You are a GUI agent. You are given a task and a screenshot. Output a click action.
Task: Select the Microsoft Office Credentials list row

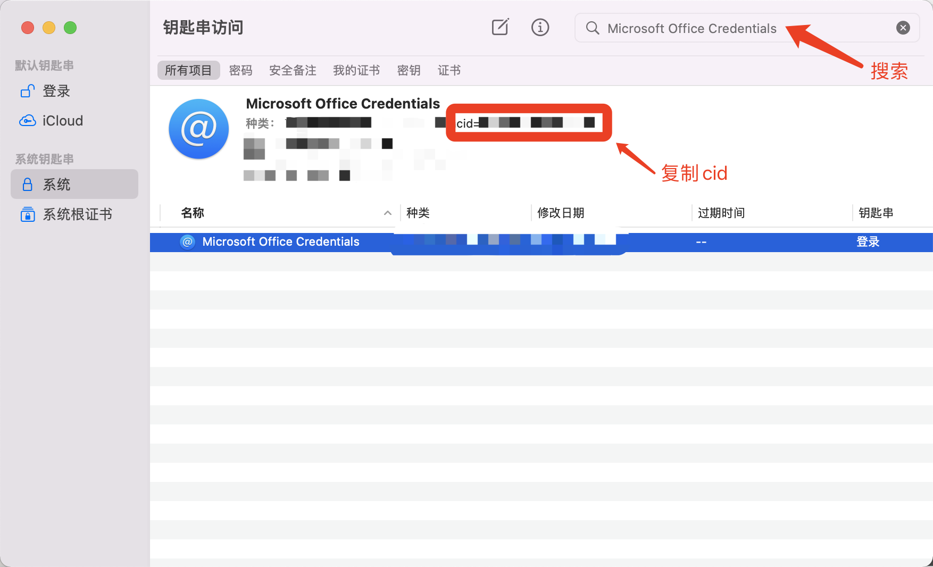tap(542, 242)
